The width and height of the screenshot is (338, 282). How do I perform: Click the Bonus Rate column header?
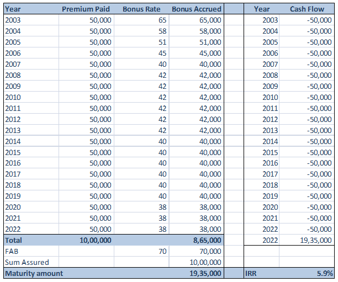point(140,9)
